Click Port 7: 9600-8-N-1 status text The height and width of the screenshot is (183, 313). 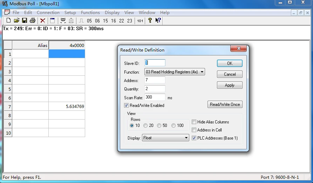click(x=280, y=177)
